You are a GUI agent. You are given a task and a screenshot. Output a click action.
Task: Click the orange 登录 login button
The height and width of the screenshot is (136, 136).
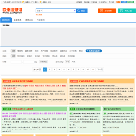point(118,2)
